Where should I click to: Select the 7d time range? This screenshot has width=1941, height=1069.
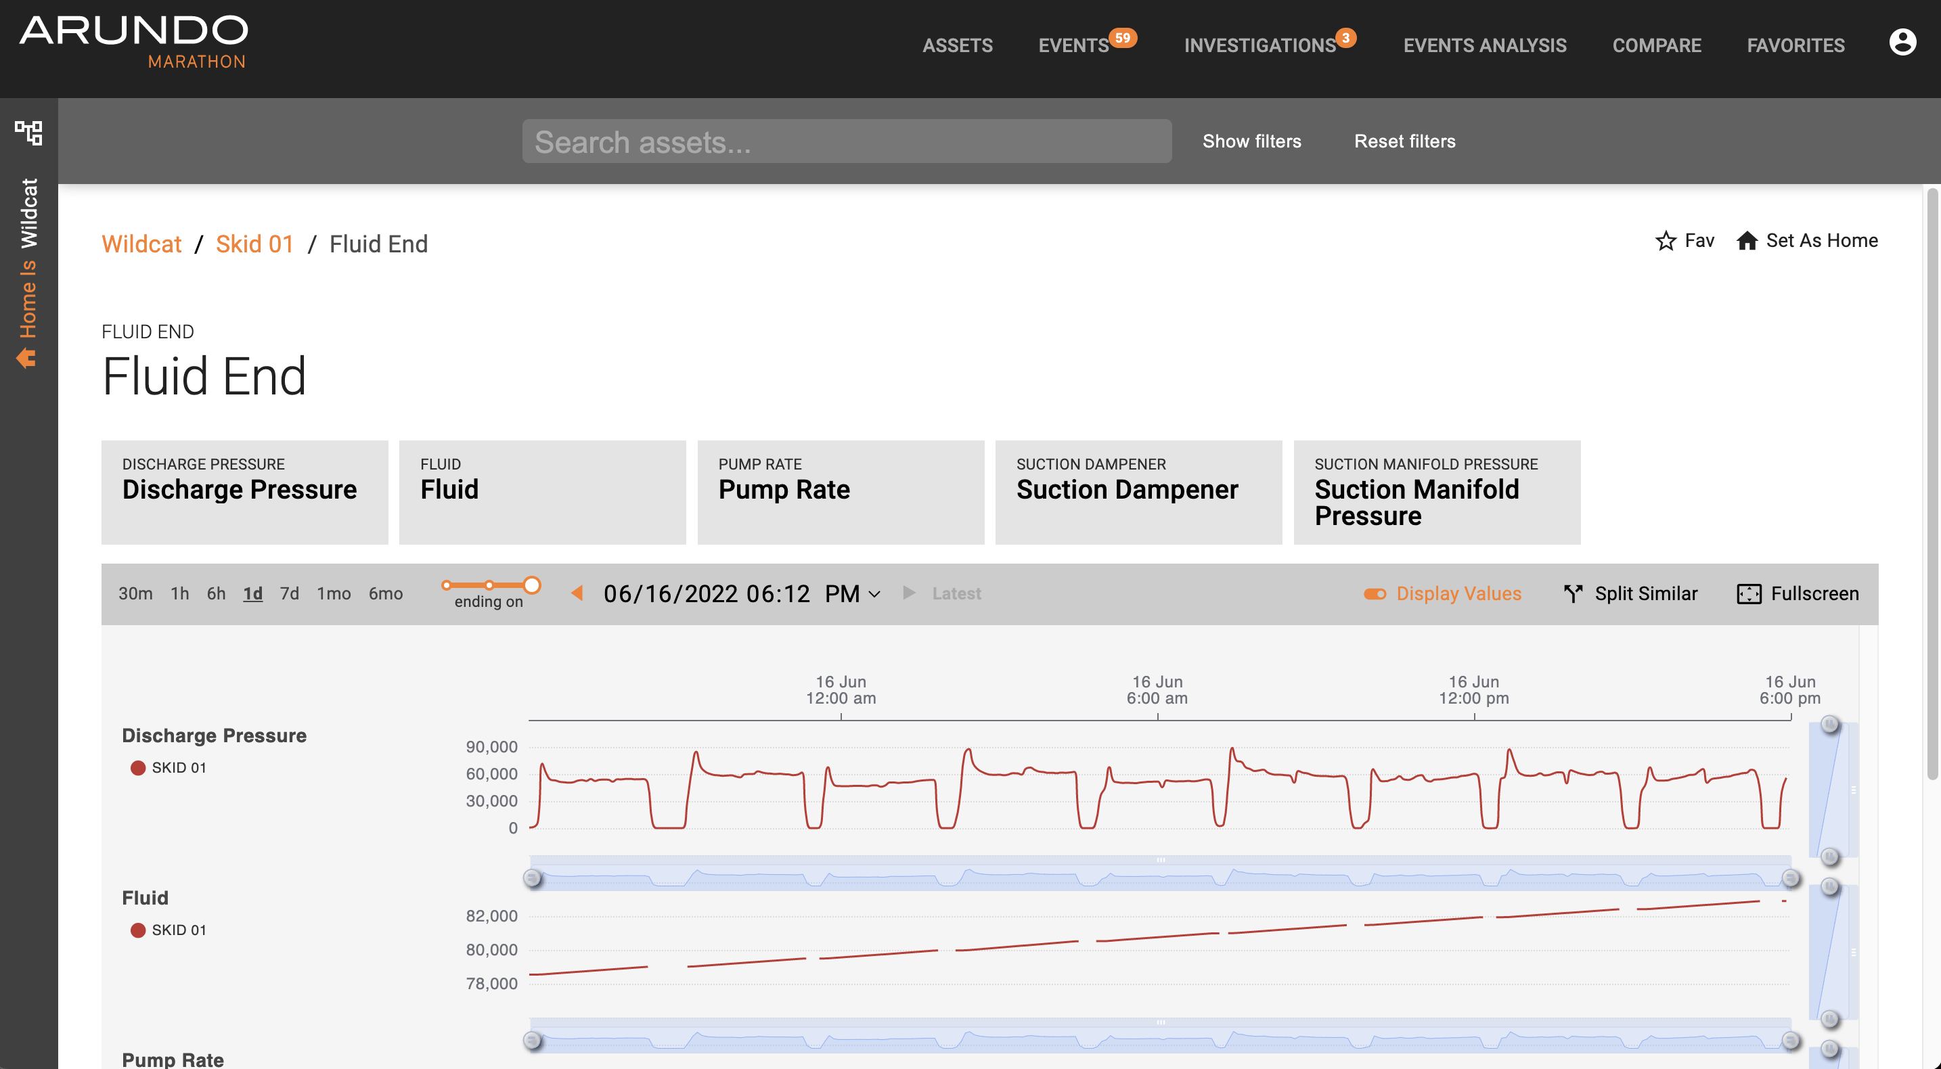(290, 593)
